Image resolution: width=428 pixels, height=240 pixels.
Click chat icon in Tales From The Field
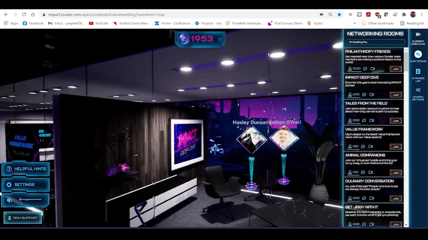(x=364, y=120)
